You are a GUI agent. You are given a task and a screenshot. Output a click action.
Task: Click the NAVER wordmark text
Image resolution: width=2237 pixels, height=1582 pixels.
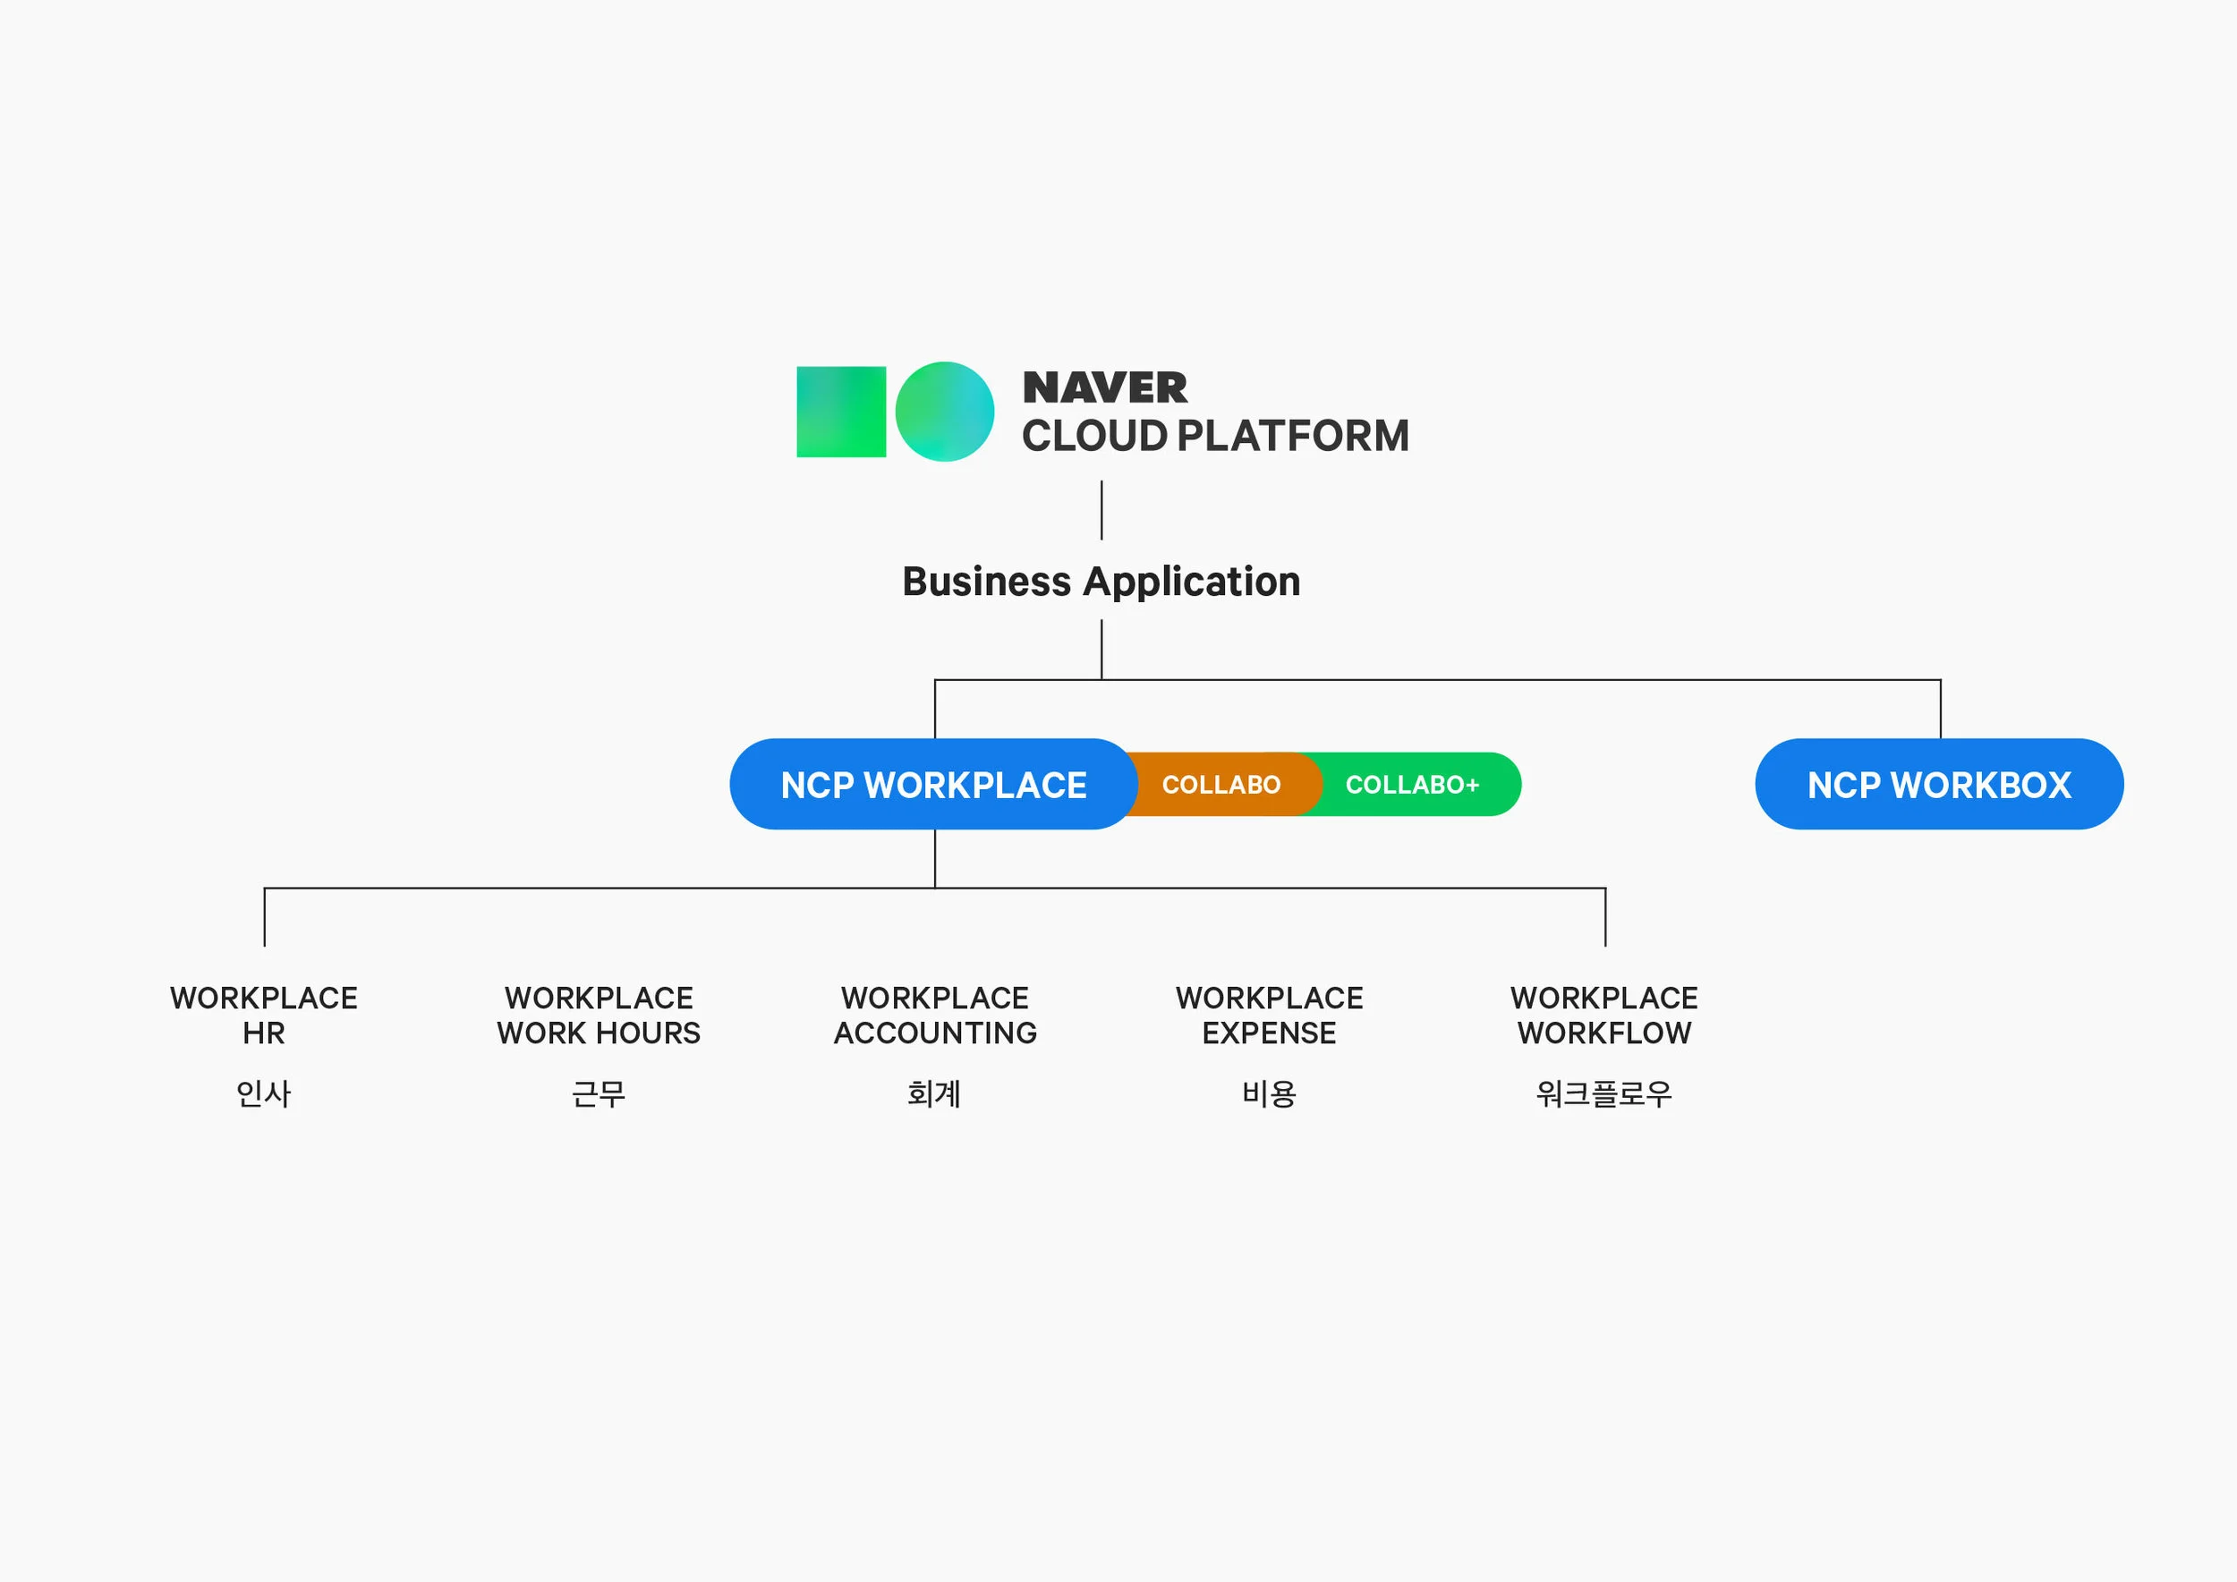[x=1105, y=387]
